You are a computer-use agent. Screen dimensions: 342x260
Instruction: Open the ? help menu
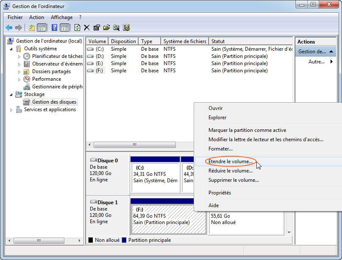pos(80,17)
